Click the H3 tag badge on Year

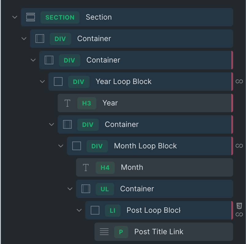tap(86, 103)
